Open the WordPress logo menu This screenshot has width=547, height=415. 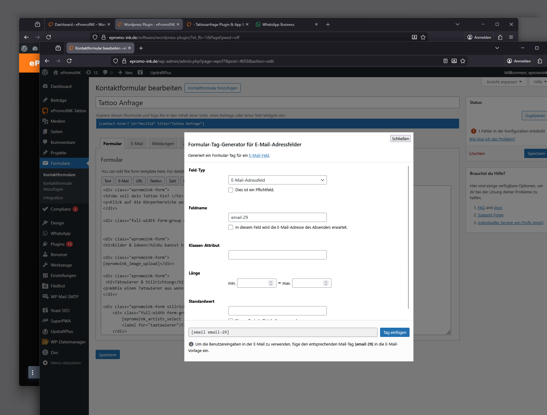pyautogui.click(x=45, y=73)
